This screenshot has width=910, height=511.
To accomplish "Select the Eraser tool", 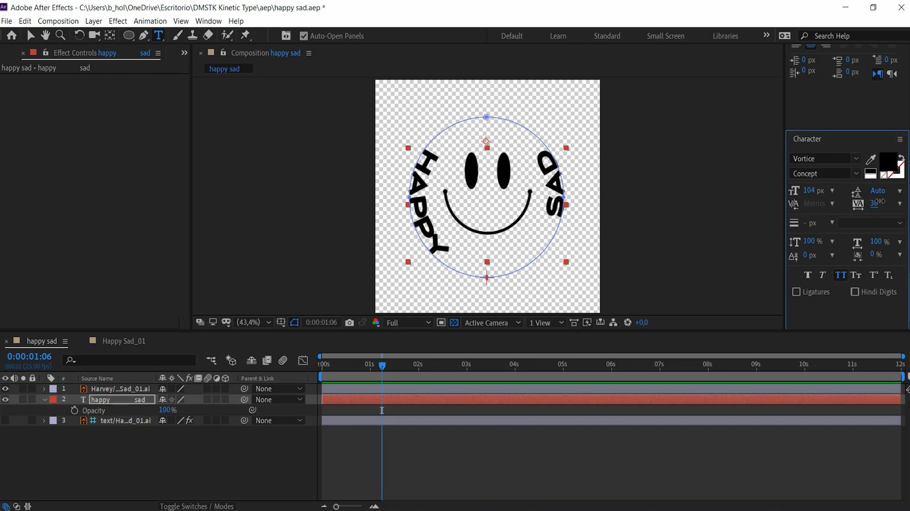I will [x=208, y=35].
